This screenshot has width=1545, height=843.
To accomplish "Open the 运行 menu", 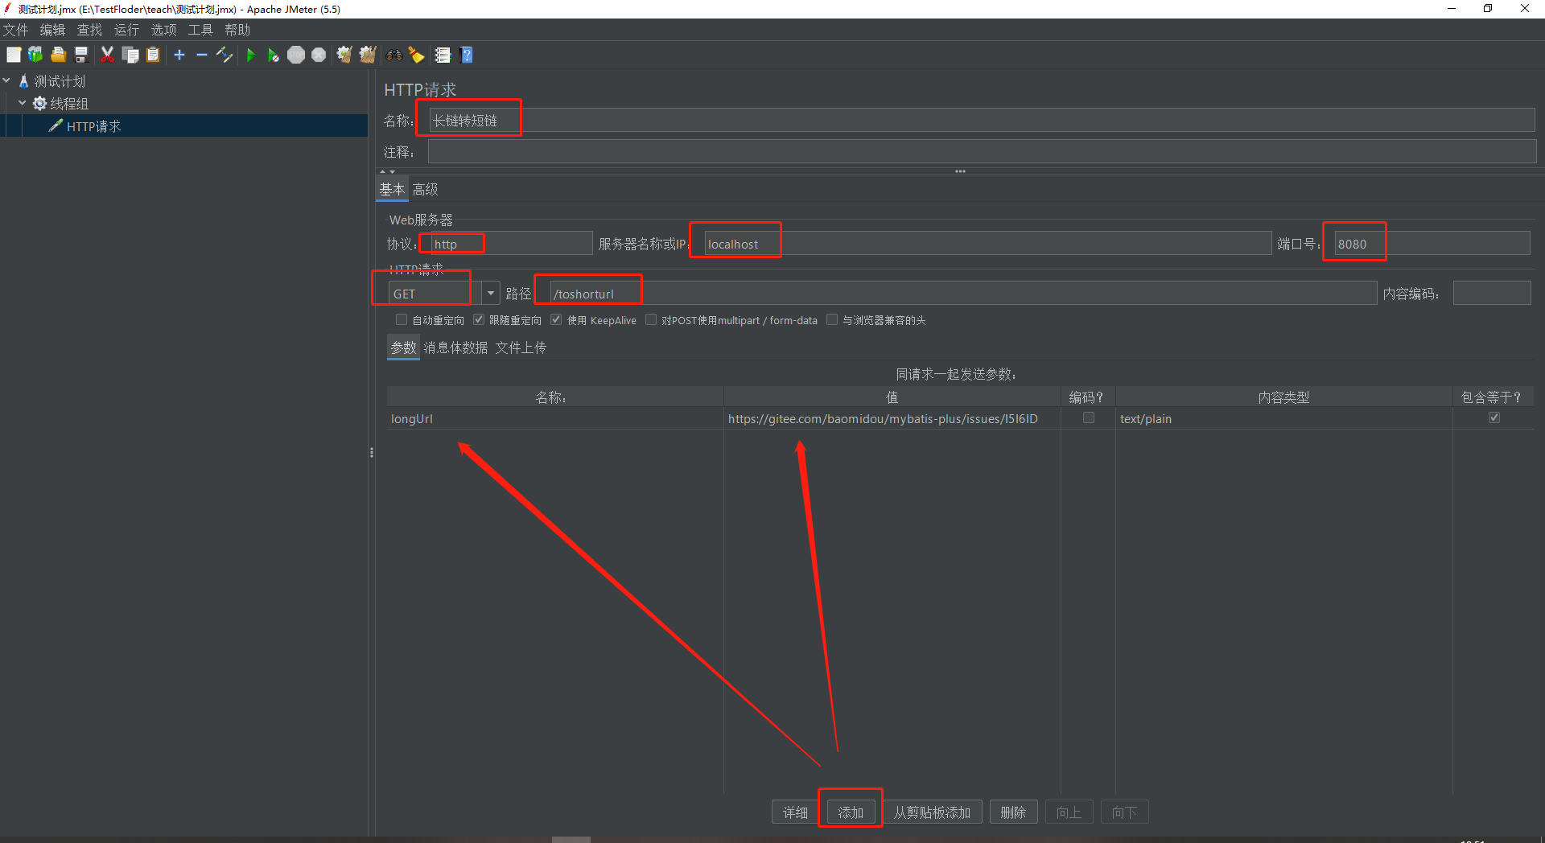I will click(126, 30).
